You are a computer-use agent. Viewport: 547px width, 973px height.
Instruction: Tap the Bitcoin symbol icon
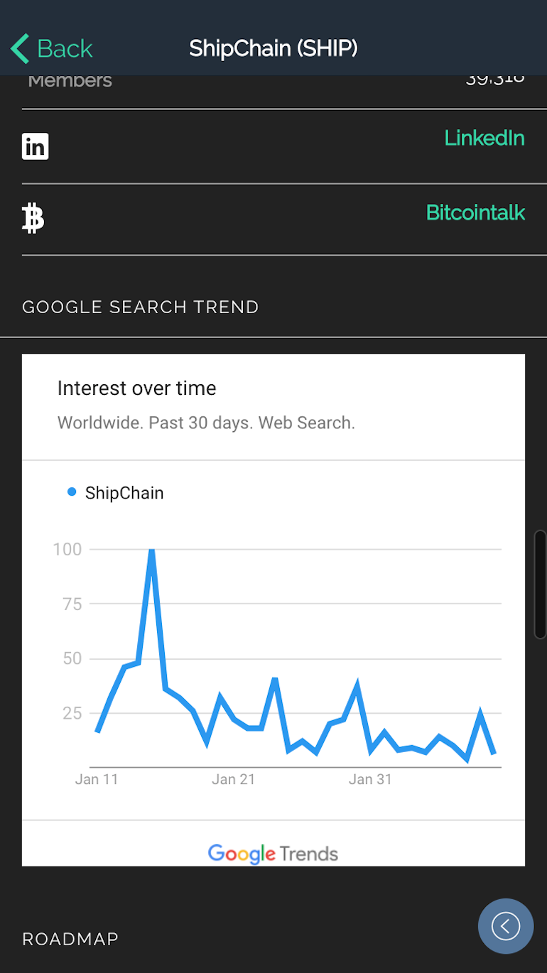click(33, 217)
